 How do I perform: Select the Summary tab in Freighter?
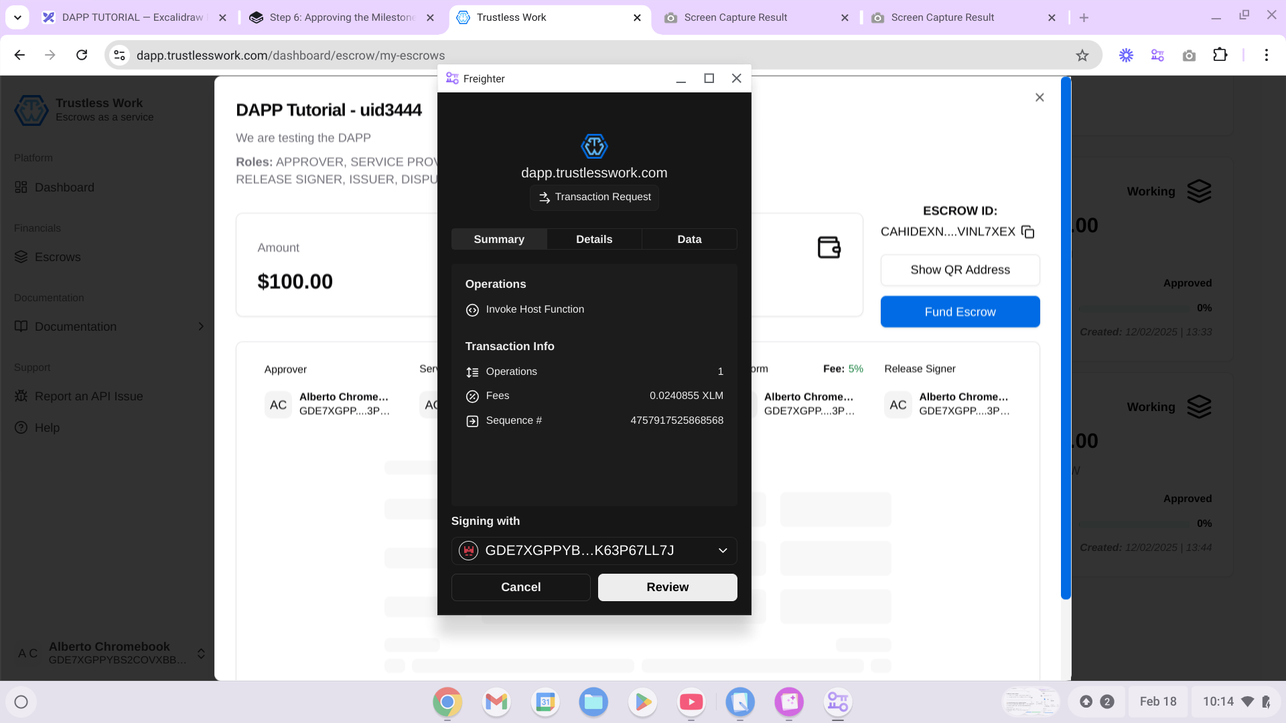click(x=499, y=239)
